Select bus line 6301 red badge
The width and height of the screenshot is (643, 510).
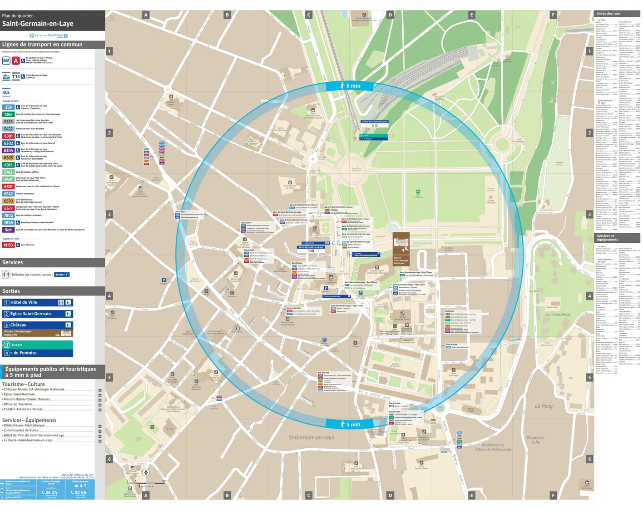point(9,136)
